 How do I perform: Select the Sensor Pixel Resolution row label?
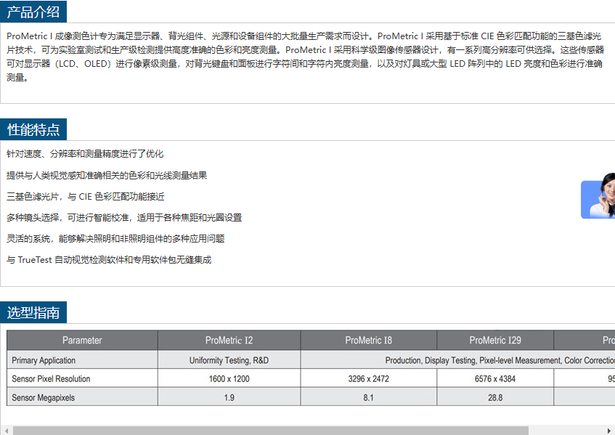coord(51,379)
